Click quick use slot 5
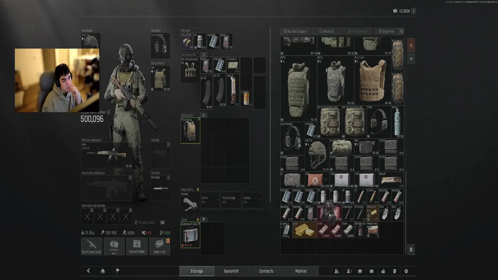This screenshot has height=280, width=498. click(87, 216)
